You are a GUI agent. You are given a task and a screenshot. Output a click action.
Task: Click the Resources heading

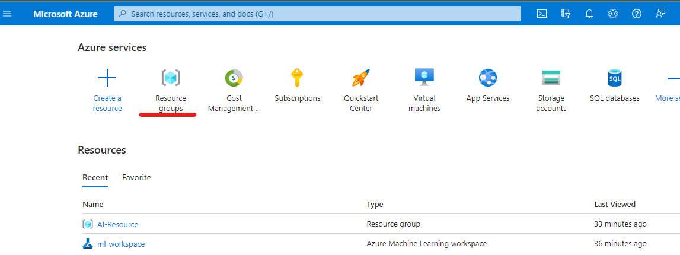coord(102,150)
